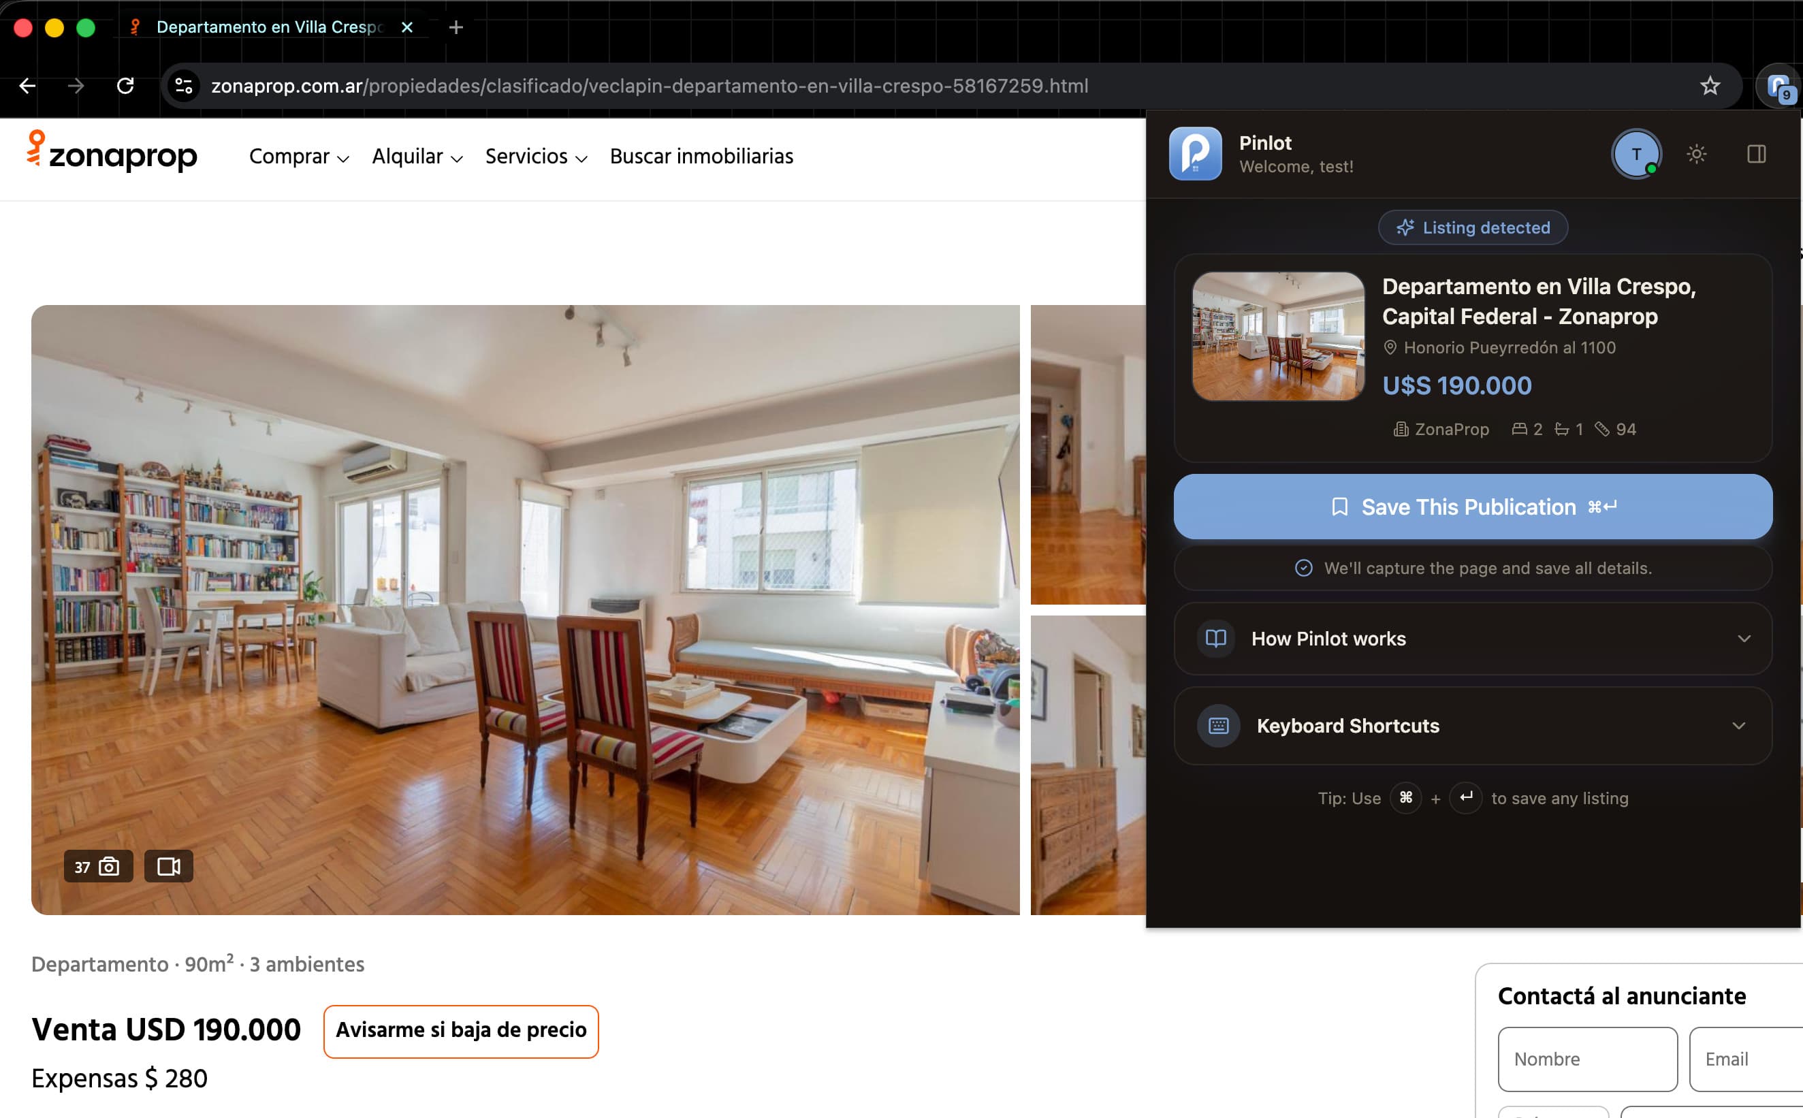1803x1118 pixels.
Task: Click the Listing detected badge
Action: tap(1473, 227)
